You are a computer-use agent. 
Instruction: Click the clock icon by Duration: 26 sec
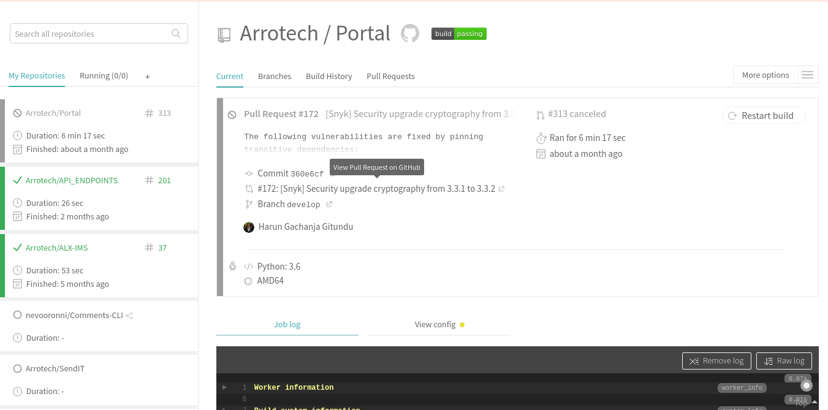tap(18, 203)
